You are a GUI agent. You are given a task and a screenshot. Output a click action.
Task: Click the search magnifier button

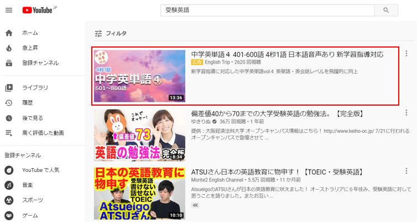pyautogui.click(x=386, y=11)
